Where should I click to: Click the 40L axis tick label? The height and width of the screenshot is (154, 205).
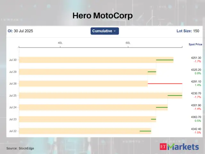[x=60, y=43]
